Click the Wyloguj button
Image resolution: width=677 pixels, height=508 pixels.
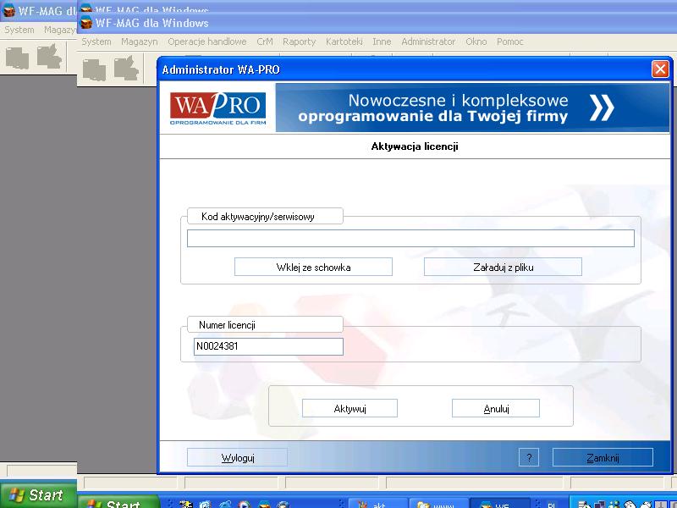[x=237, y=457]
